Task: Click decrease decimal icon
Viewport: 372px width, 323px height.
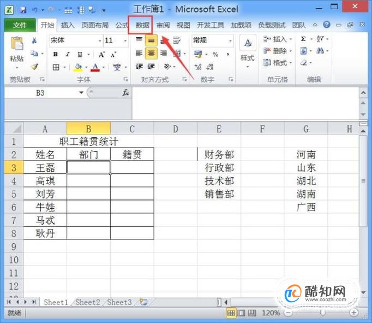Action: pos(209,67)
